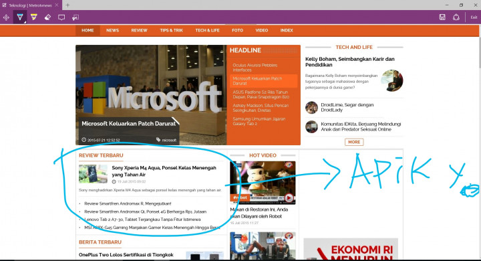
Task: Click the Komunitas IDKita round thumbnail
Action: 311,126
